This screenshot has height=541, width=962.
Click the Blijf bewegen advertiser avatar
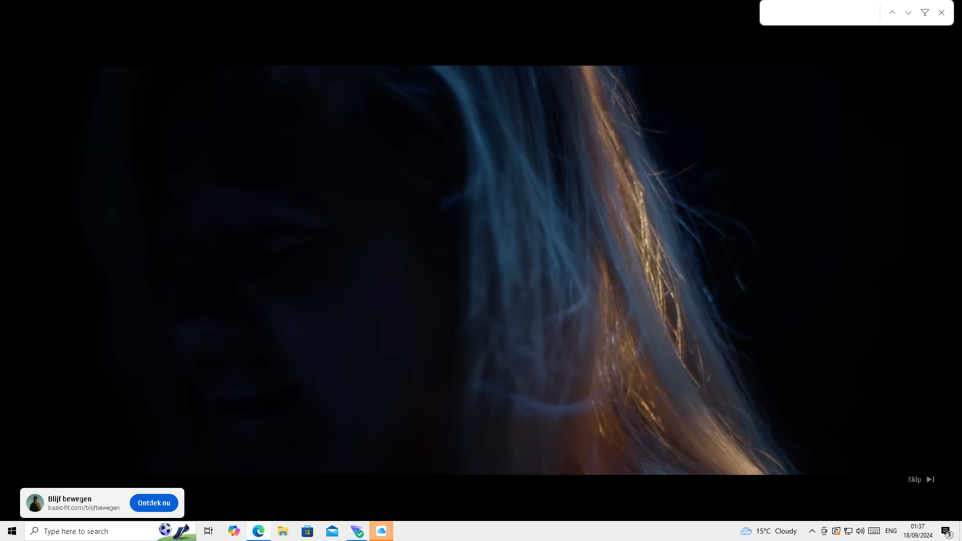[x=35, y=503]
